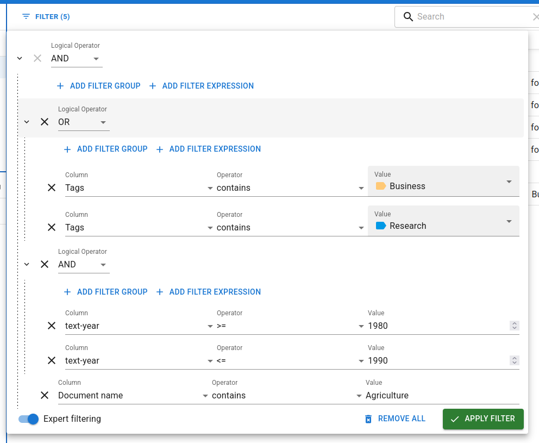
Task: Focus the Search input field
Action: pos(471,16)
